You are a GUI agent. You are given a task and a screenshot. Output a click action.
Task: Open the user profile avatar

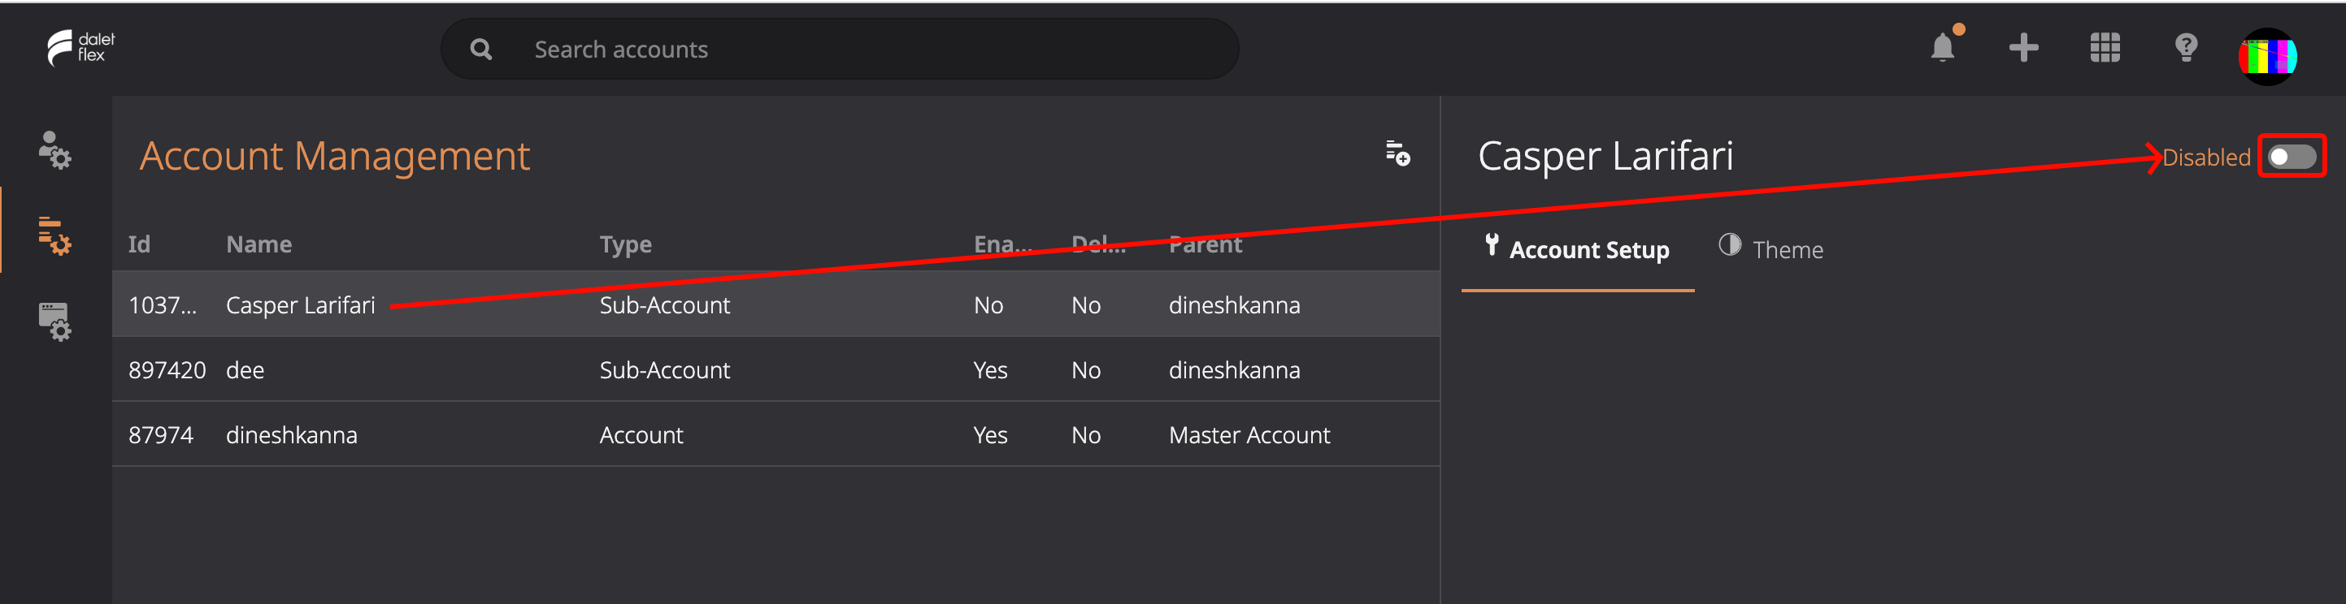2267,56
